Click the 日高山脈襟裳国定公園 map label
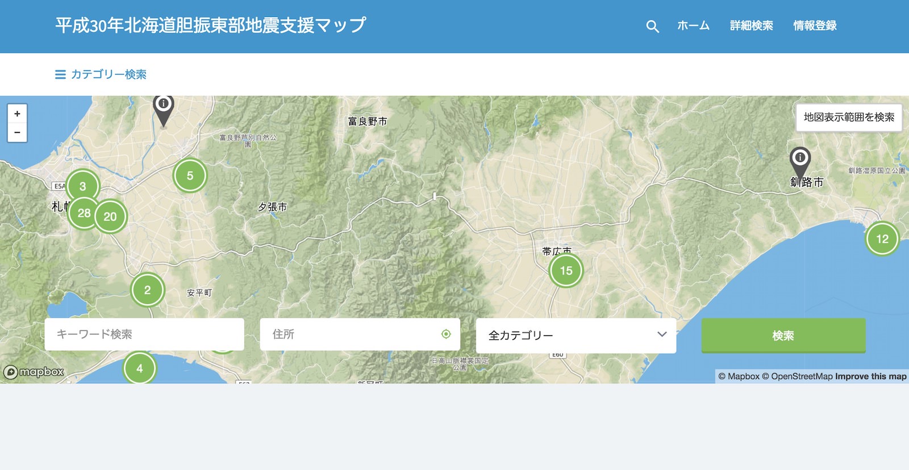 point(460,364)
